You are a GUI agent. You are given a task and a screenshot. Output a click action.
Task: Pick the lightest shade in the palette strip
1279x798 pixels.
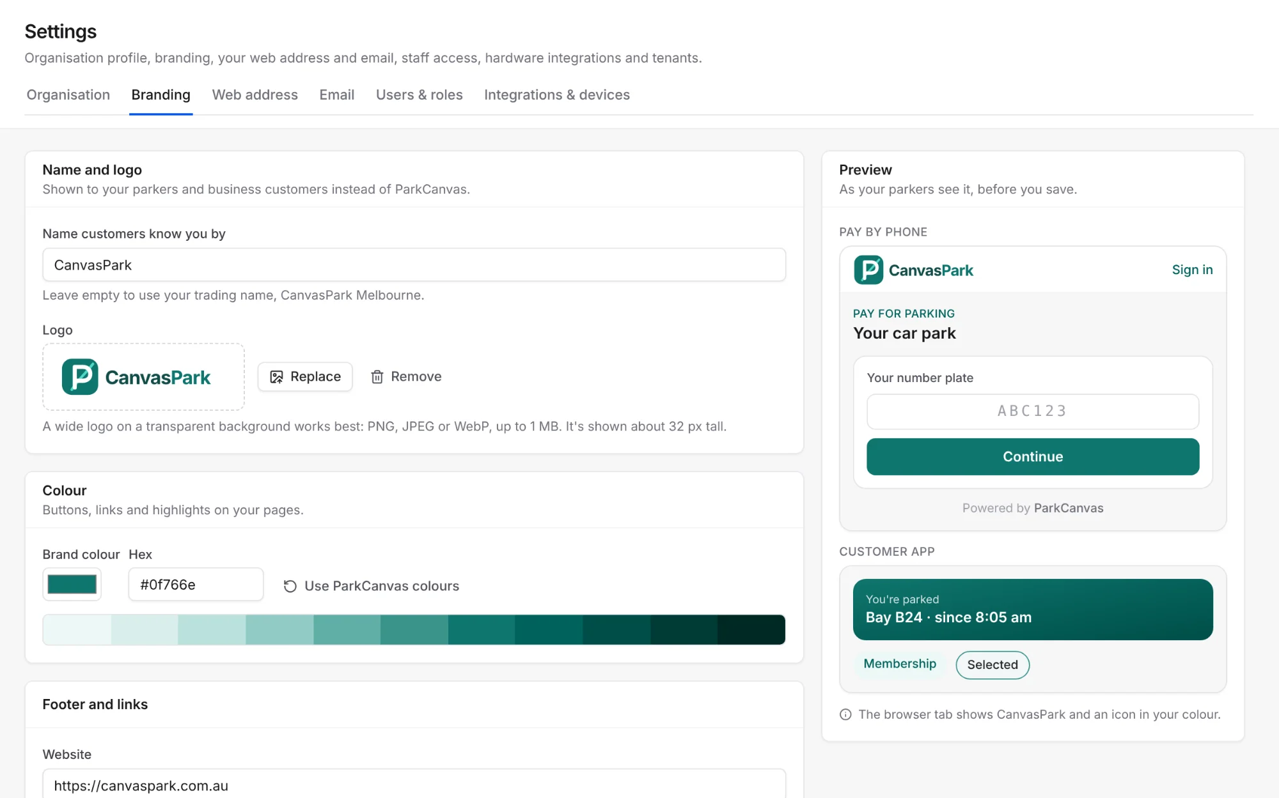pos(77,630)
